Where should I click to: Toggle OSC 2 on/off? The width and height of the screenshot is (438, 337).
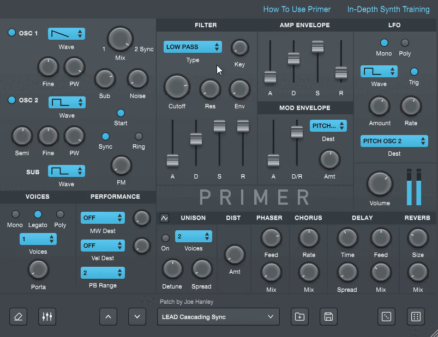point(12,100)
